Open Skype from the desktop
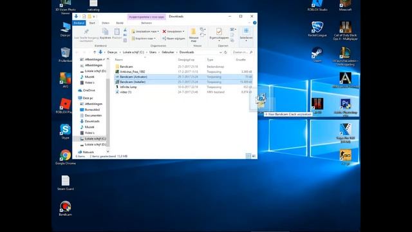This screenshot has height=232, width=412. coord(65,131)
